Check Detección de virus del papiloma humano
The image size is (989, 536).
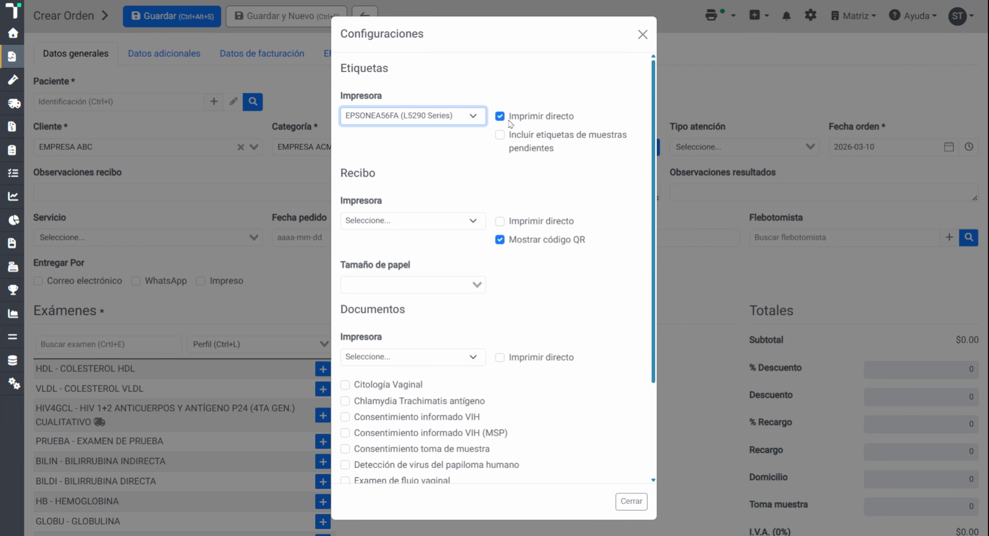pos(345,465)
